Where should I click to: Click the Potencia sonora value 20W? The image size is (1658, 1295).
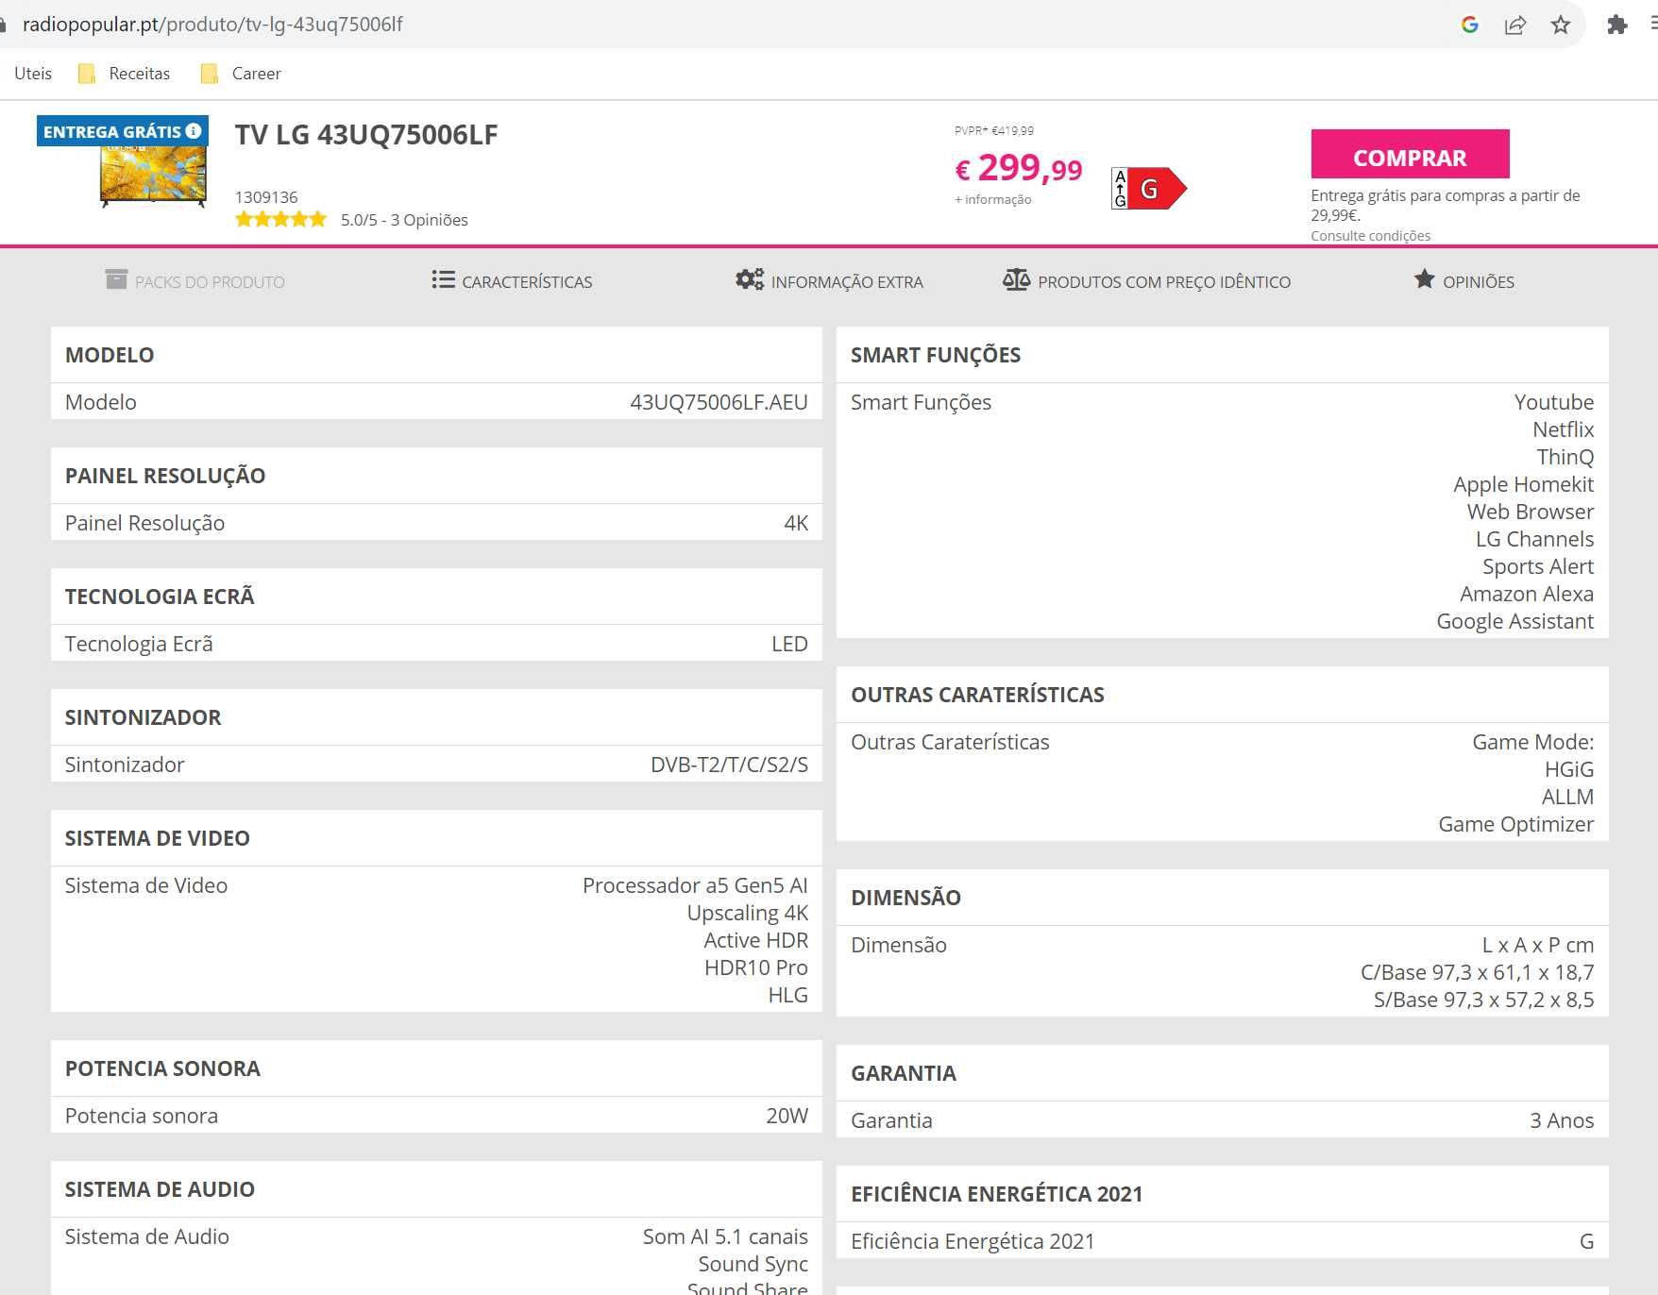pyautogui.click(x=787, y=1116)
